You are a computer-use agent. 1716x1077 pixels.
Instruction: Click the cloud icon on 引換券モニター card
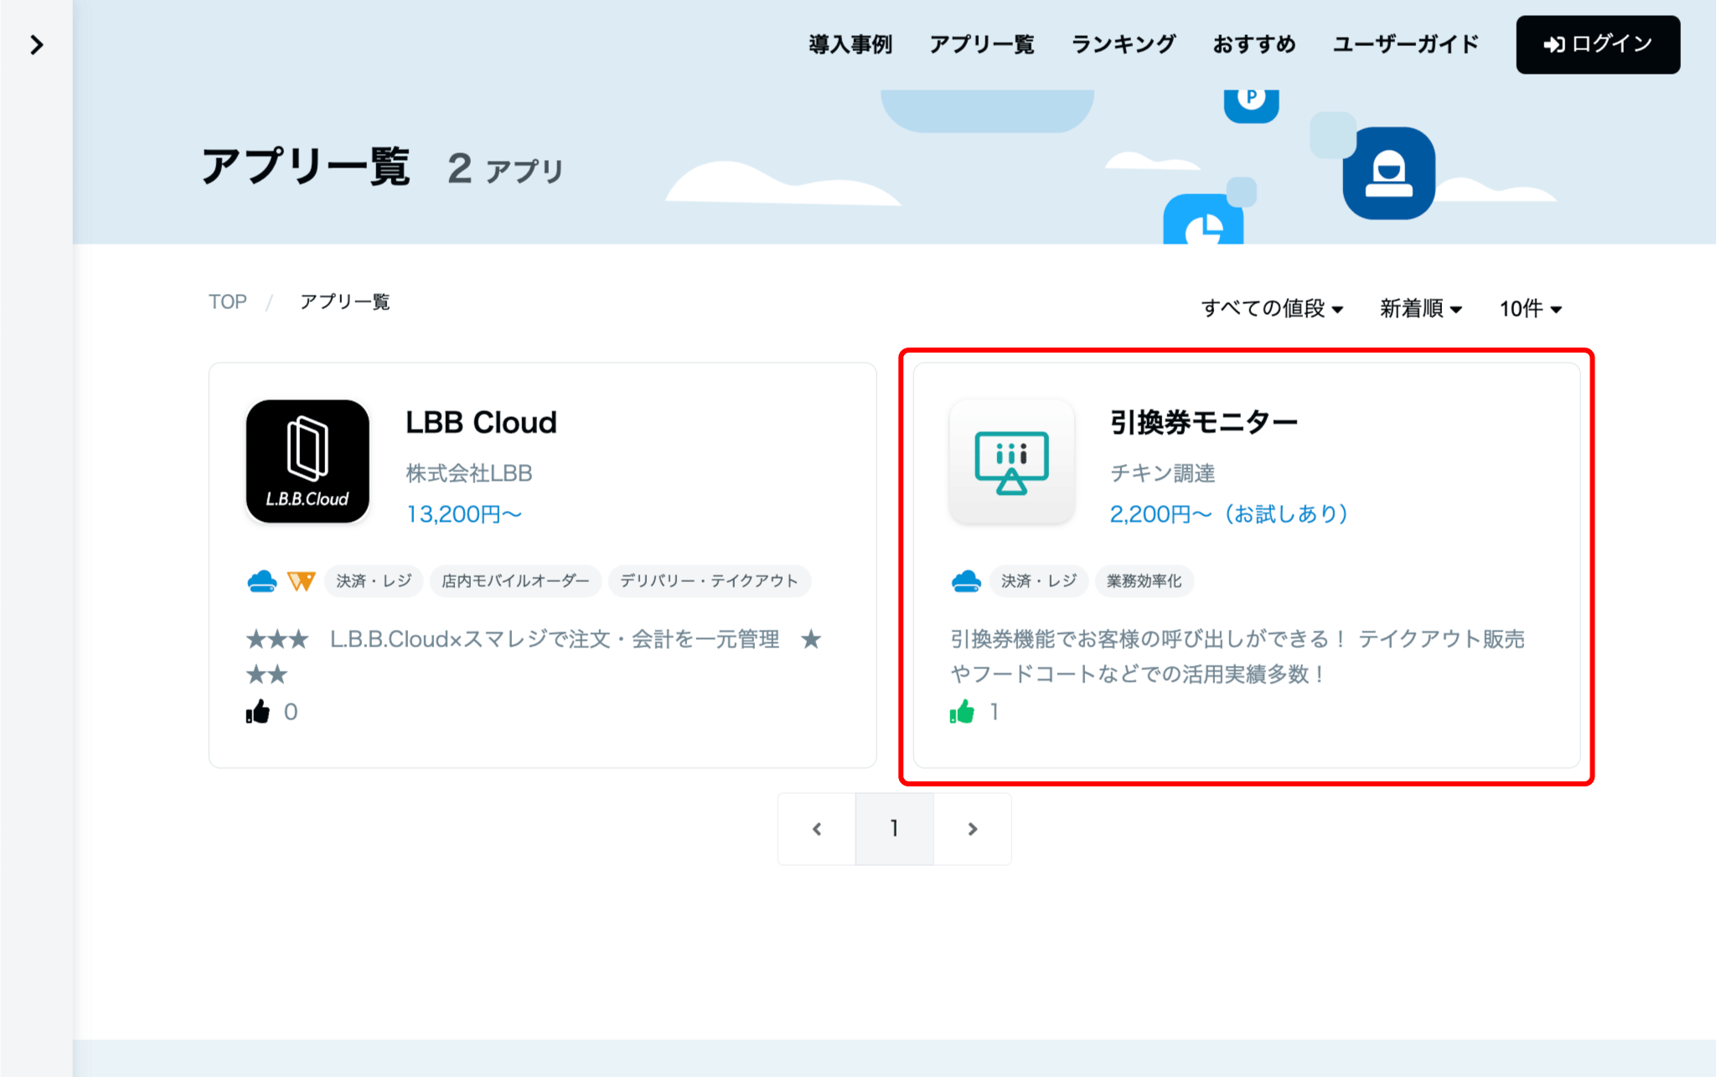966,580
